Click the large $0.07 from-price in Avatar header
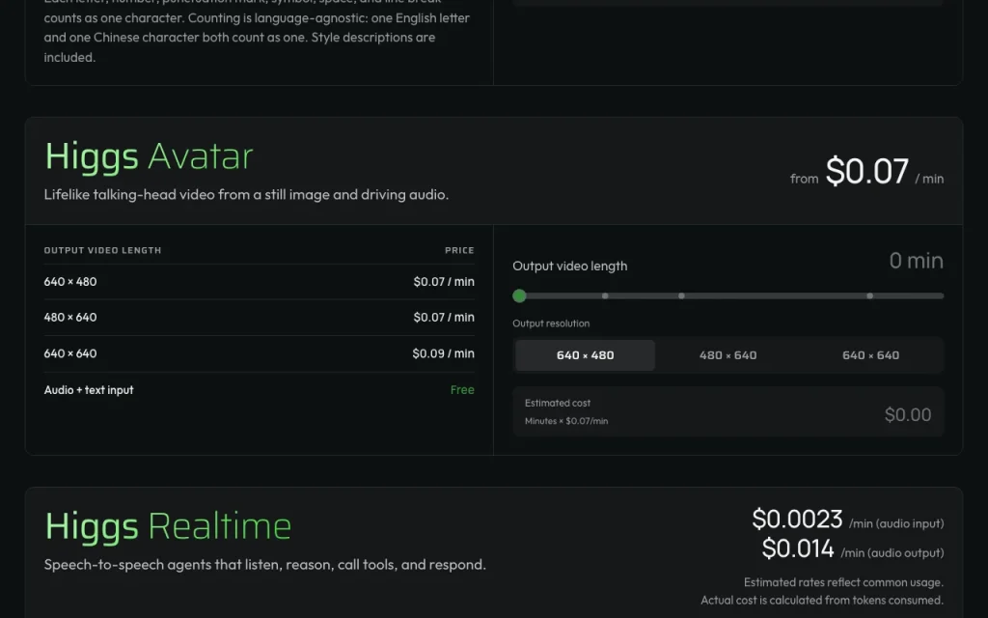 pos(867,171)
